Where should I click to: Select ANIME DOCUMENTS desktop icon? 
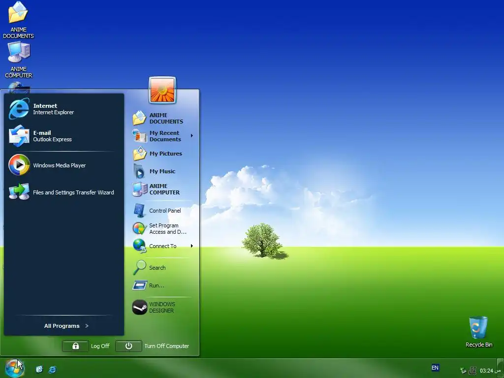[18, 20]
